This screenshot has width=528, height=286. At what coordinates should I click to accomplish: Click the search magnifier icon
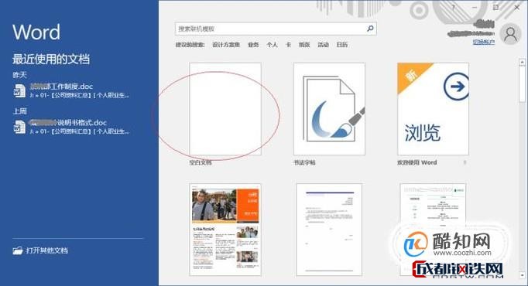click(370, 29)
